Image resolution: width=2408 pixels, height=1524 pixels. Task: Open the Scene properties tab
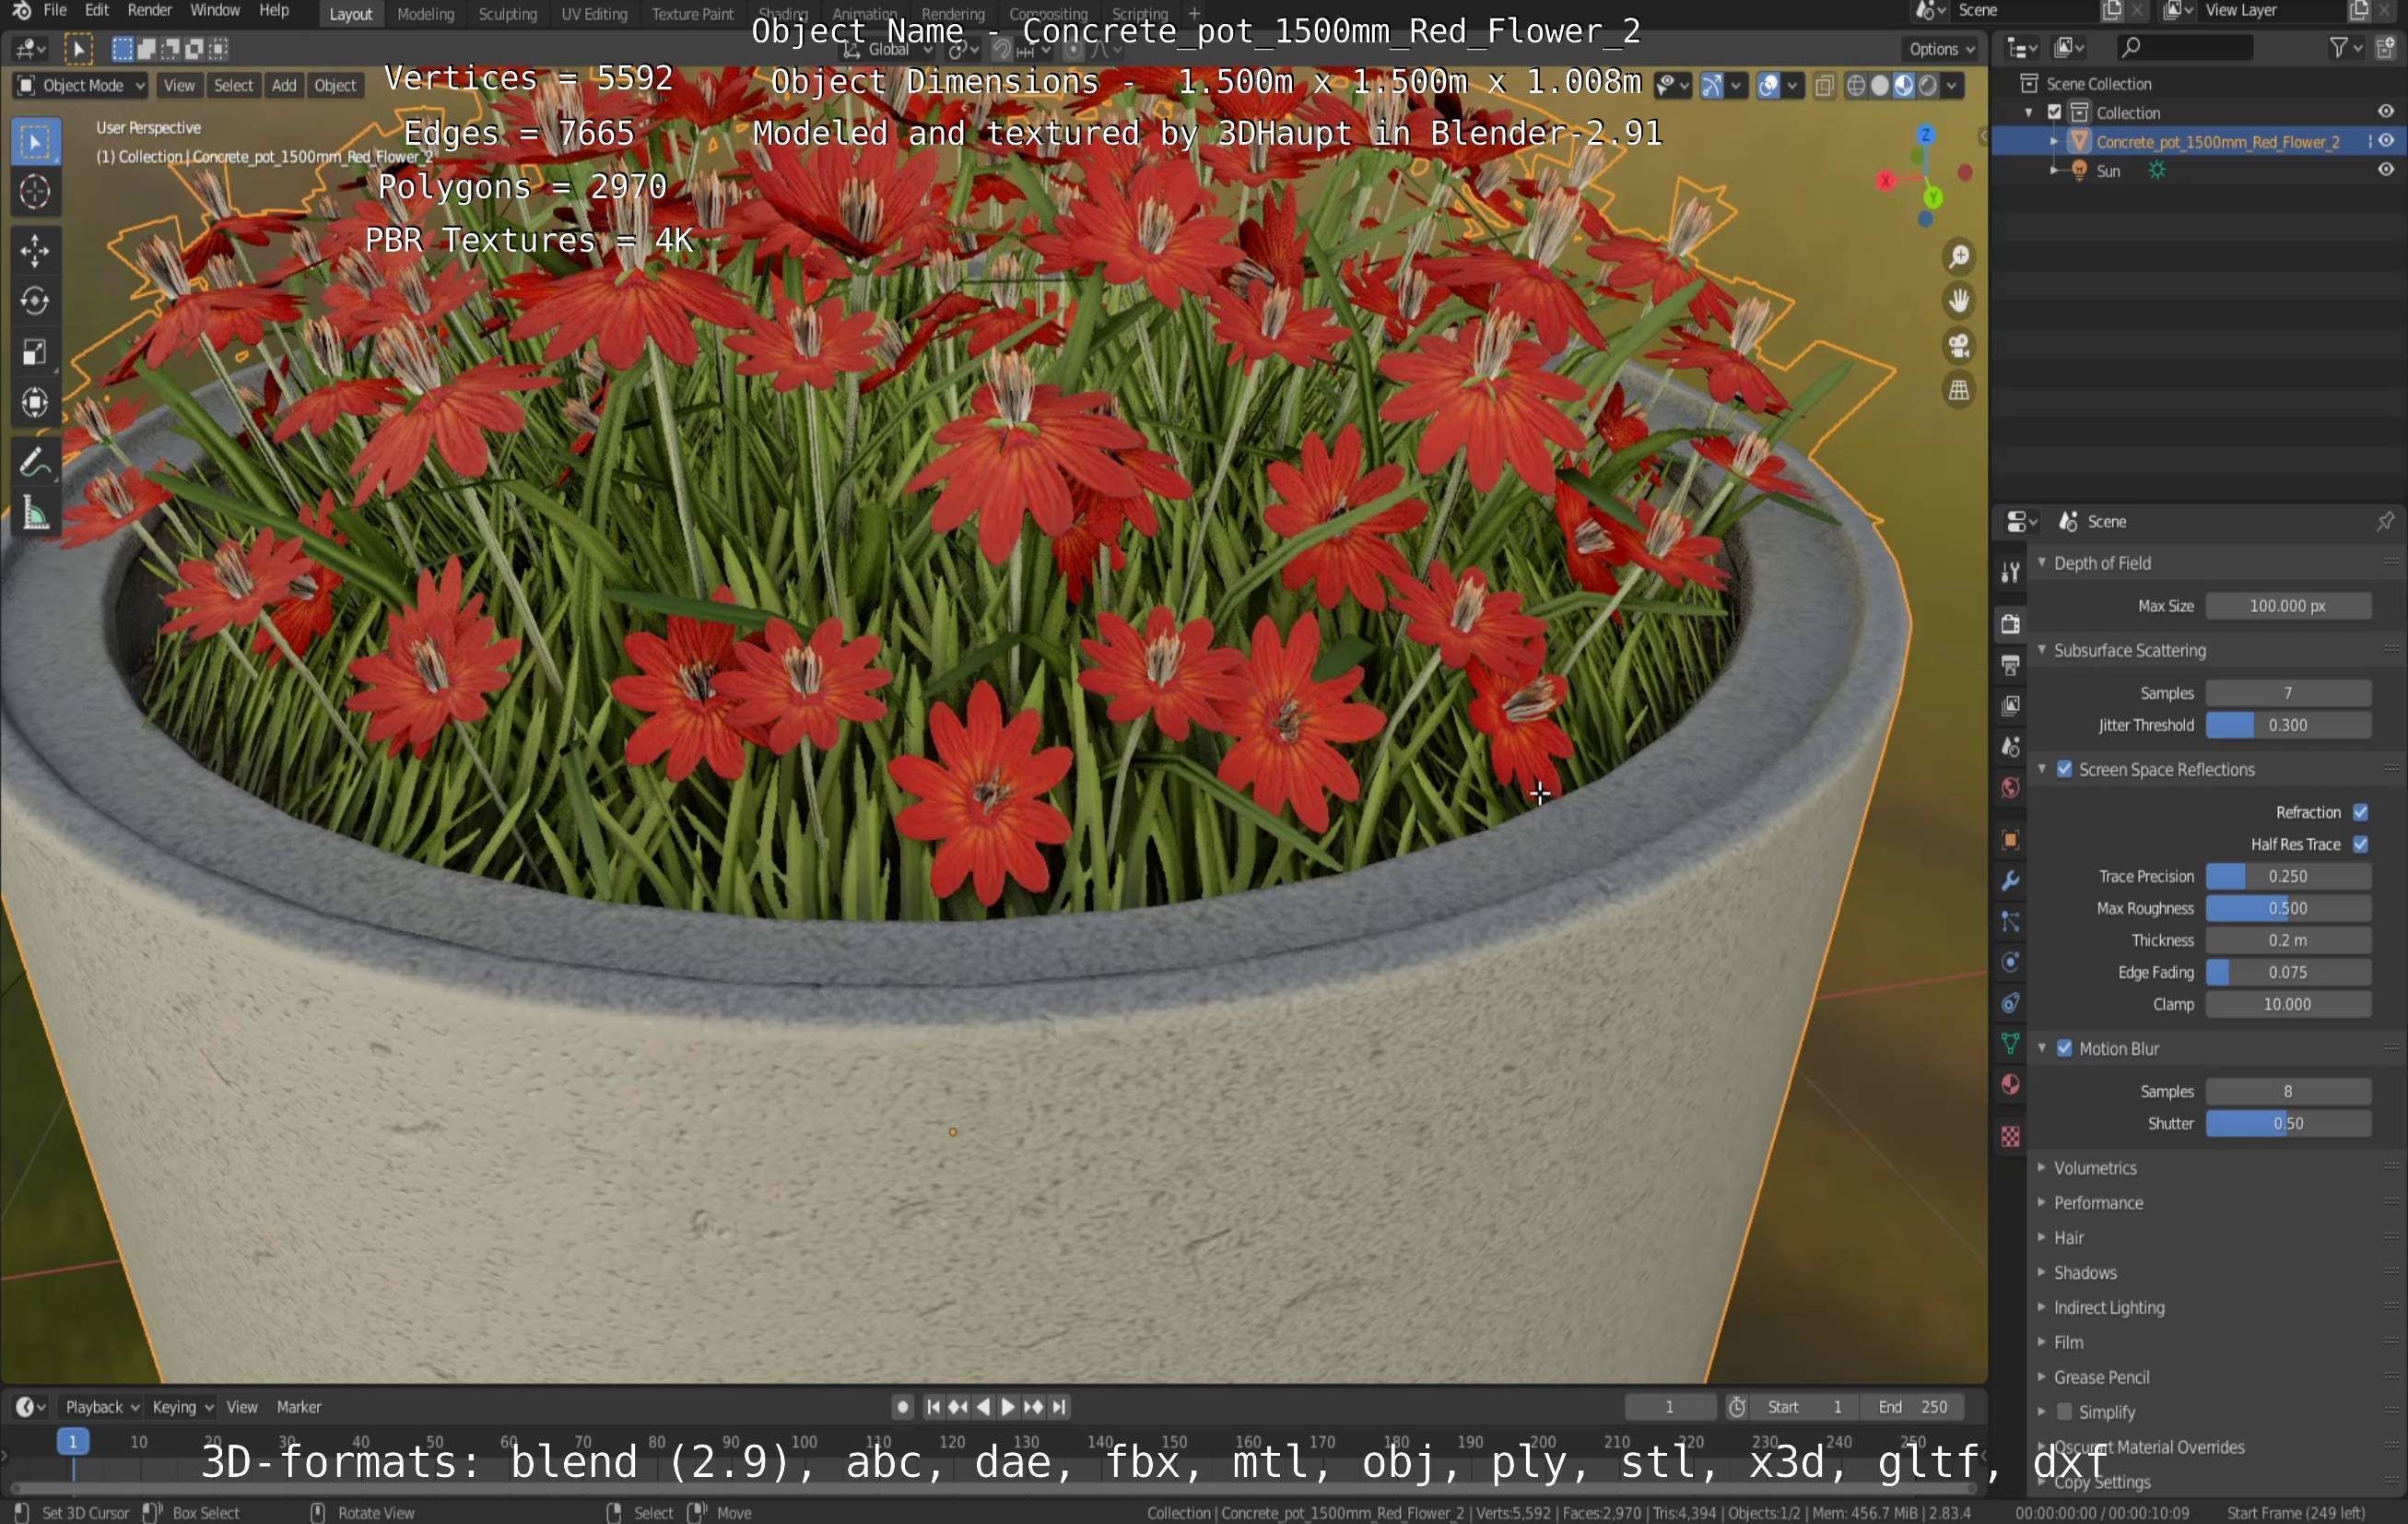click(2010, 747)
